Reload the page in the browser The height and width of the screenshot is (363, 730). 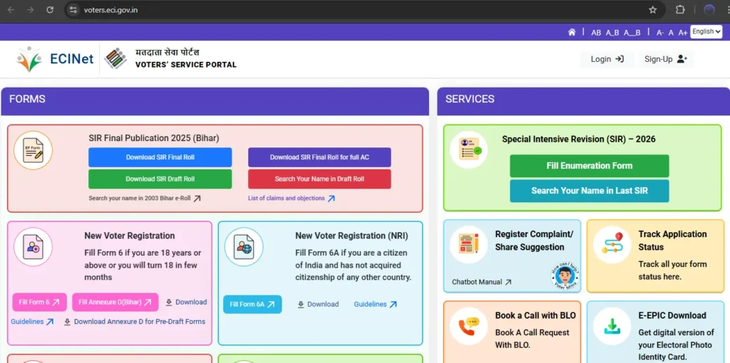50,10
